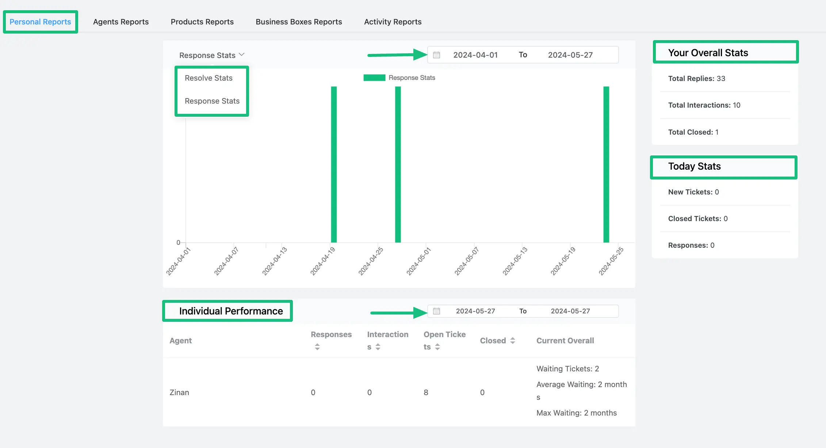Click the Activity Reports tab
This screenshot has height=448, width=826.
393,22
